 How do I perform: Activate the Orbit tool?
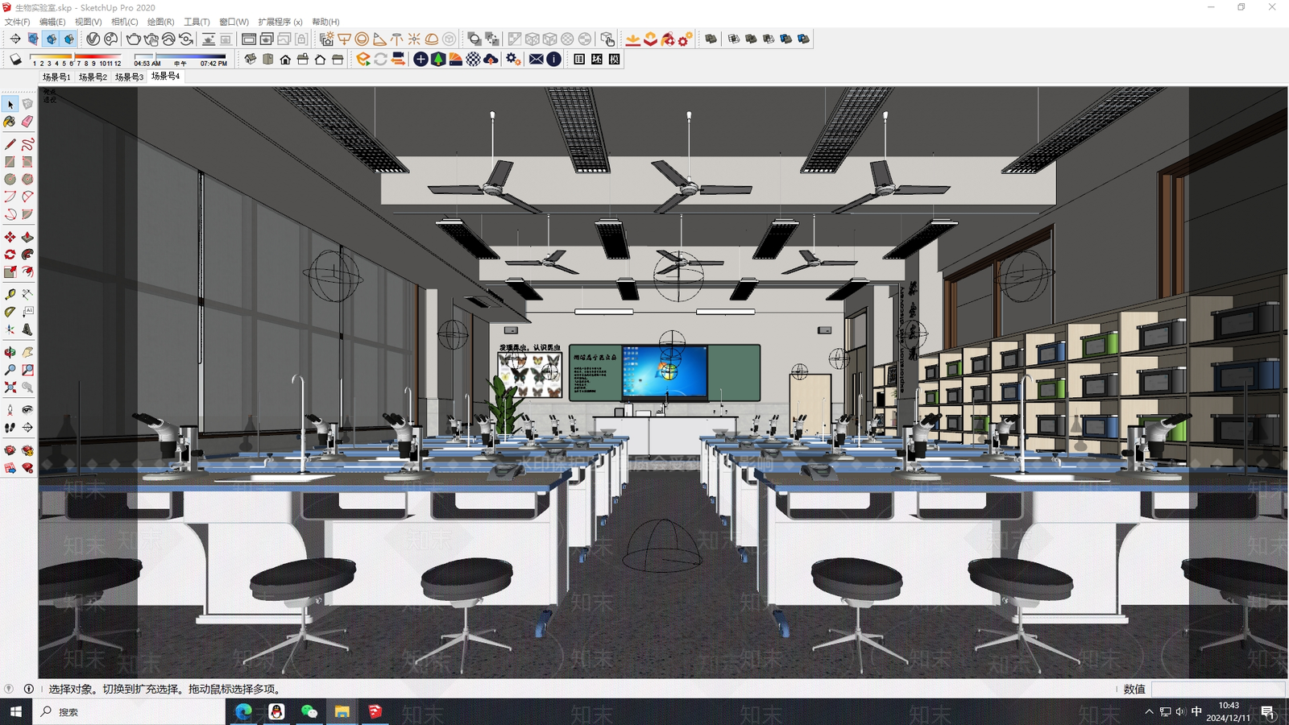click(x=10, y=352)
